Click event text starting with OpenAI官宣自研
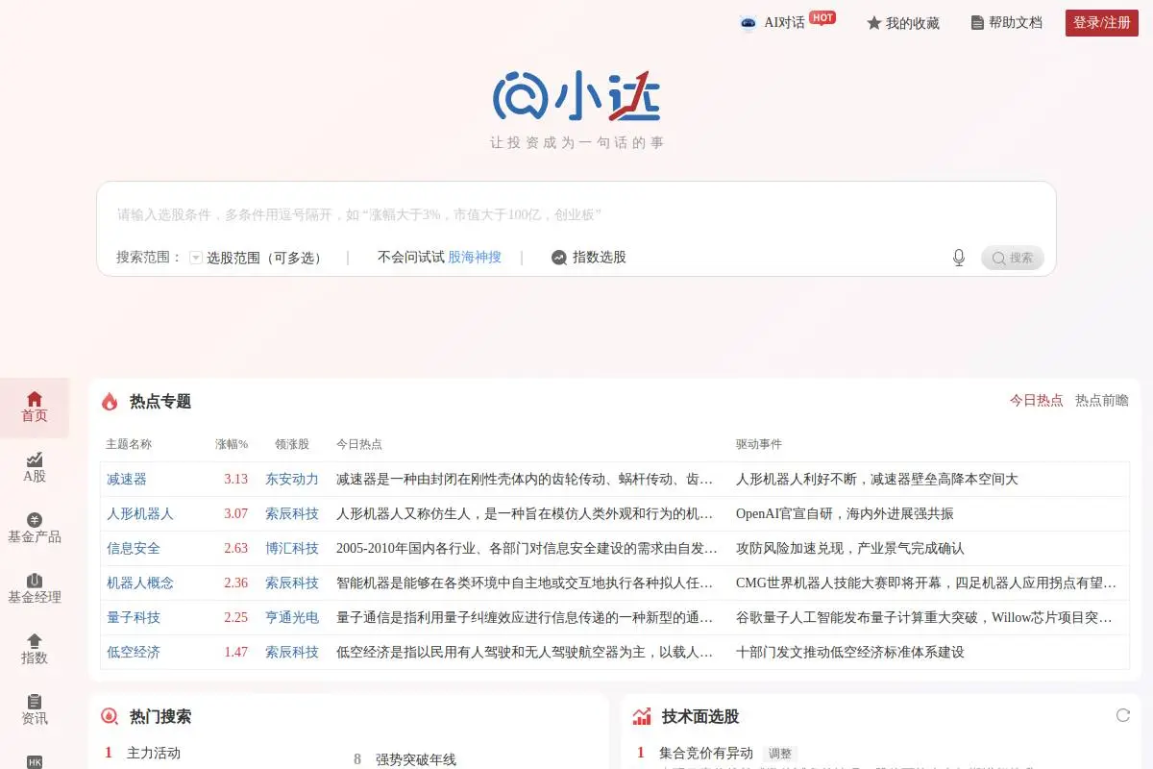Screen dimensions: 1153x769 845,513
